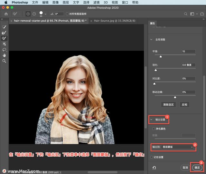Select the Zoom magnifier tool
Screen dimensions: 206x174
coord(5,61)
